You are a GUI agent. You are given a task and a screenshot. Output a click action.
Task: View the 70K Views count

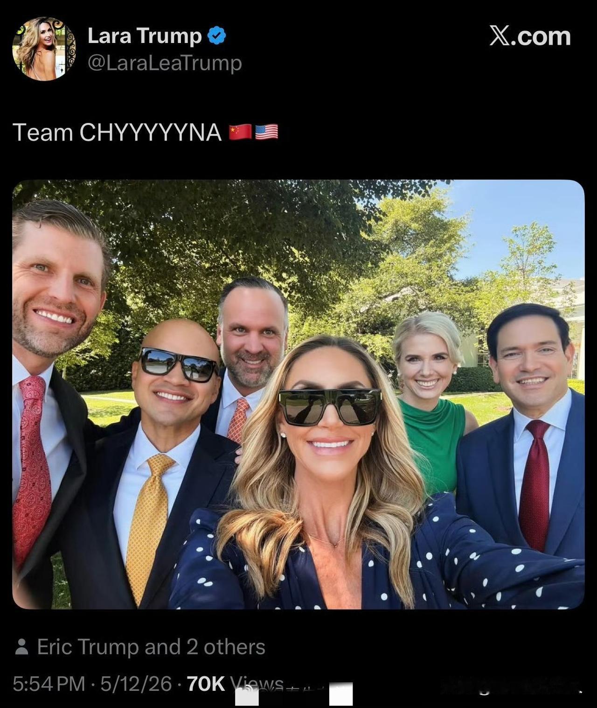pos(235,684)
